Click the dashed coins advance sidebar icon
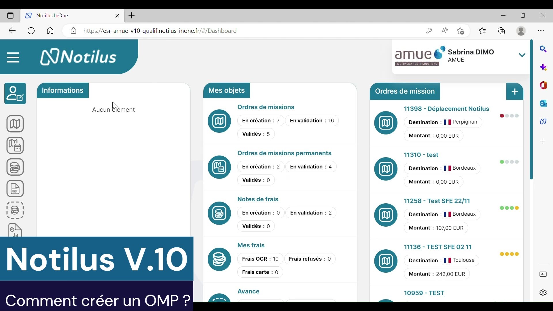This screenshot has width=553, height=311. click(x=15, y=210)
